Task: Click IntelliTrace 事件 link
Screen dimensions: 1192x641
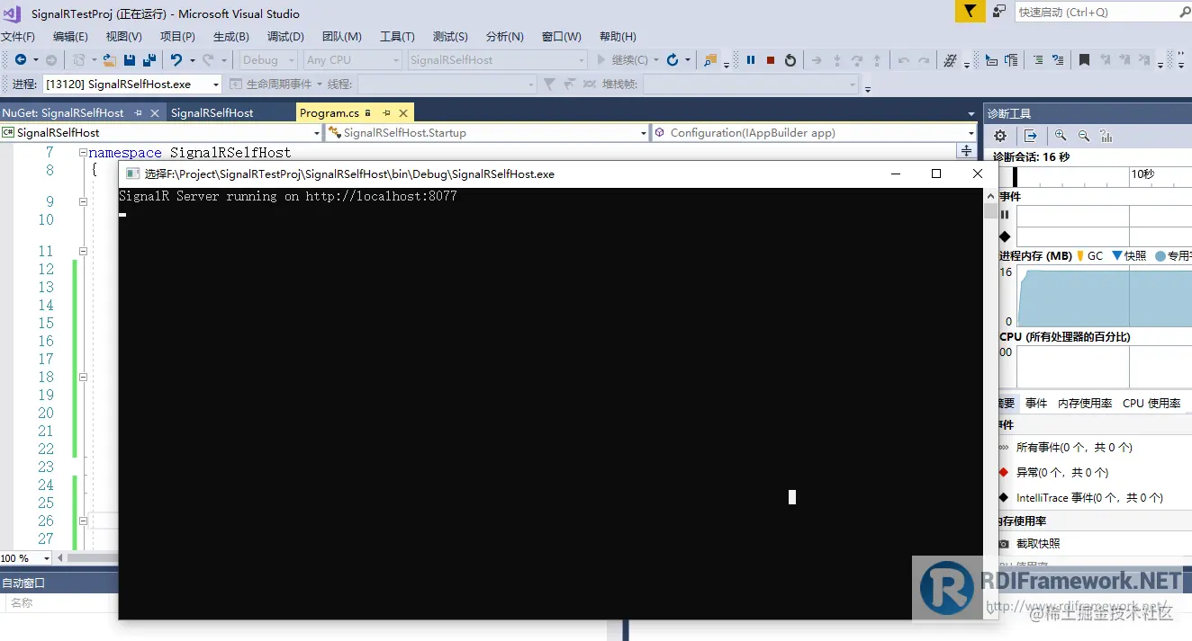Action: click(1089, 498)
